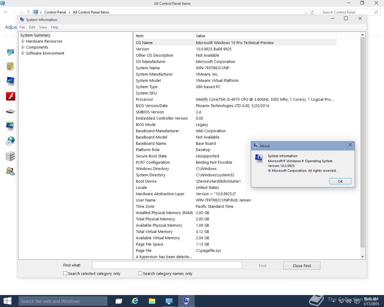Image resolution: width=384 pixels, height=307 pixels.
Task: Click Control Panel breadcrumb in address bar
Action: coord(55,12)
